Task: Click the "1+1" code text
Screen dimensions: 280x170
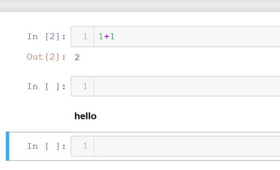Action: pos(106,37)
